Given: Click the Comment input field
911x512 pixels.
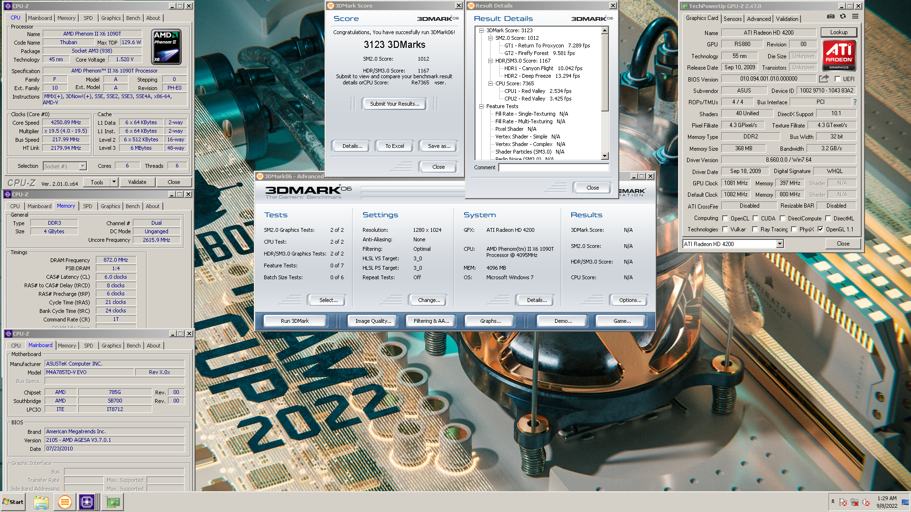Looking at the screenshot, I should [554, 167].
